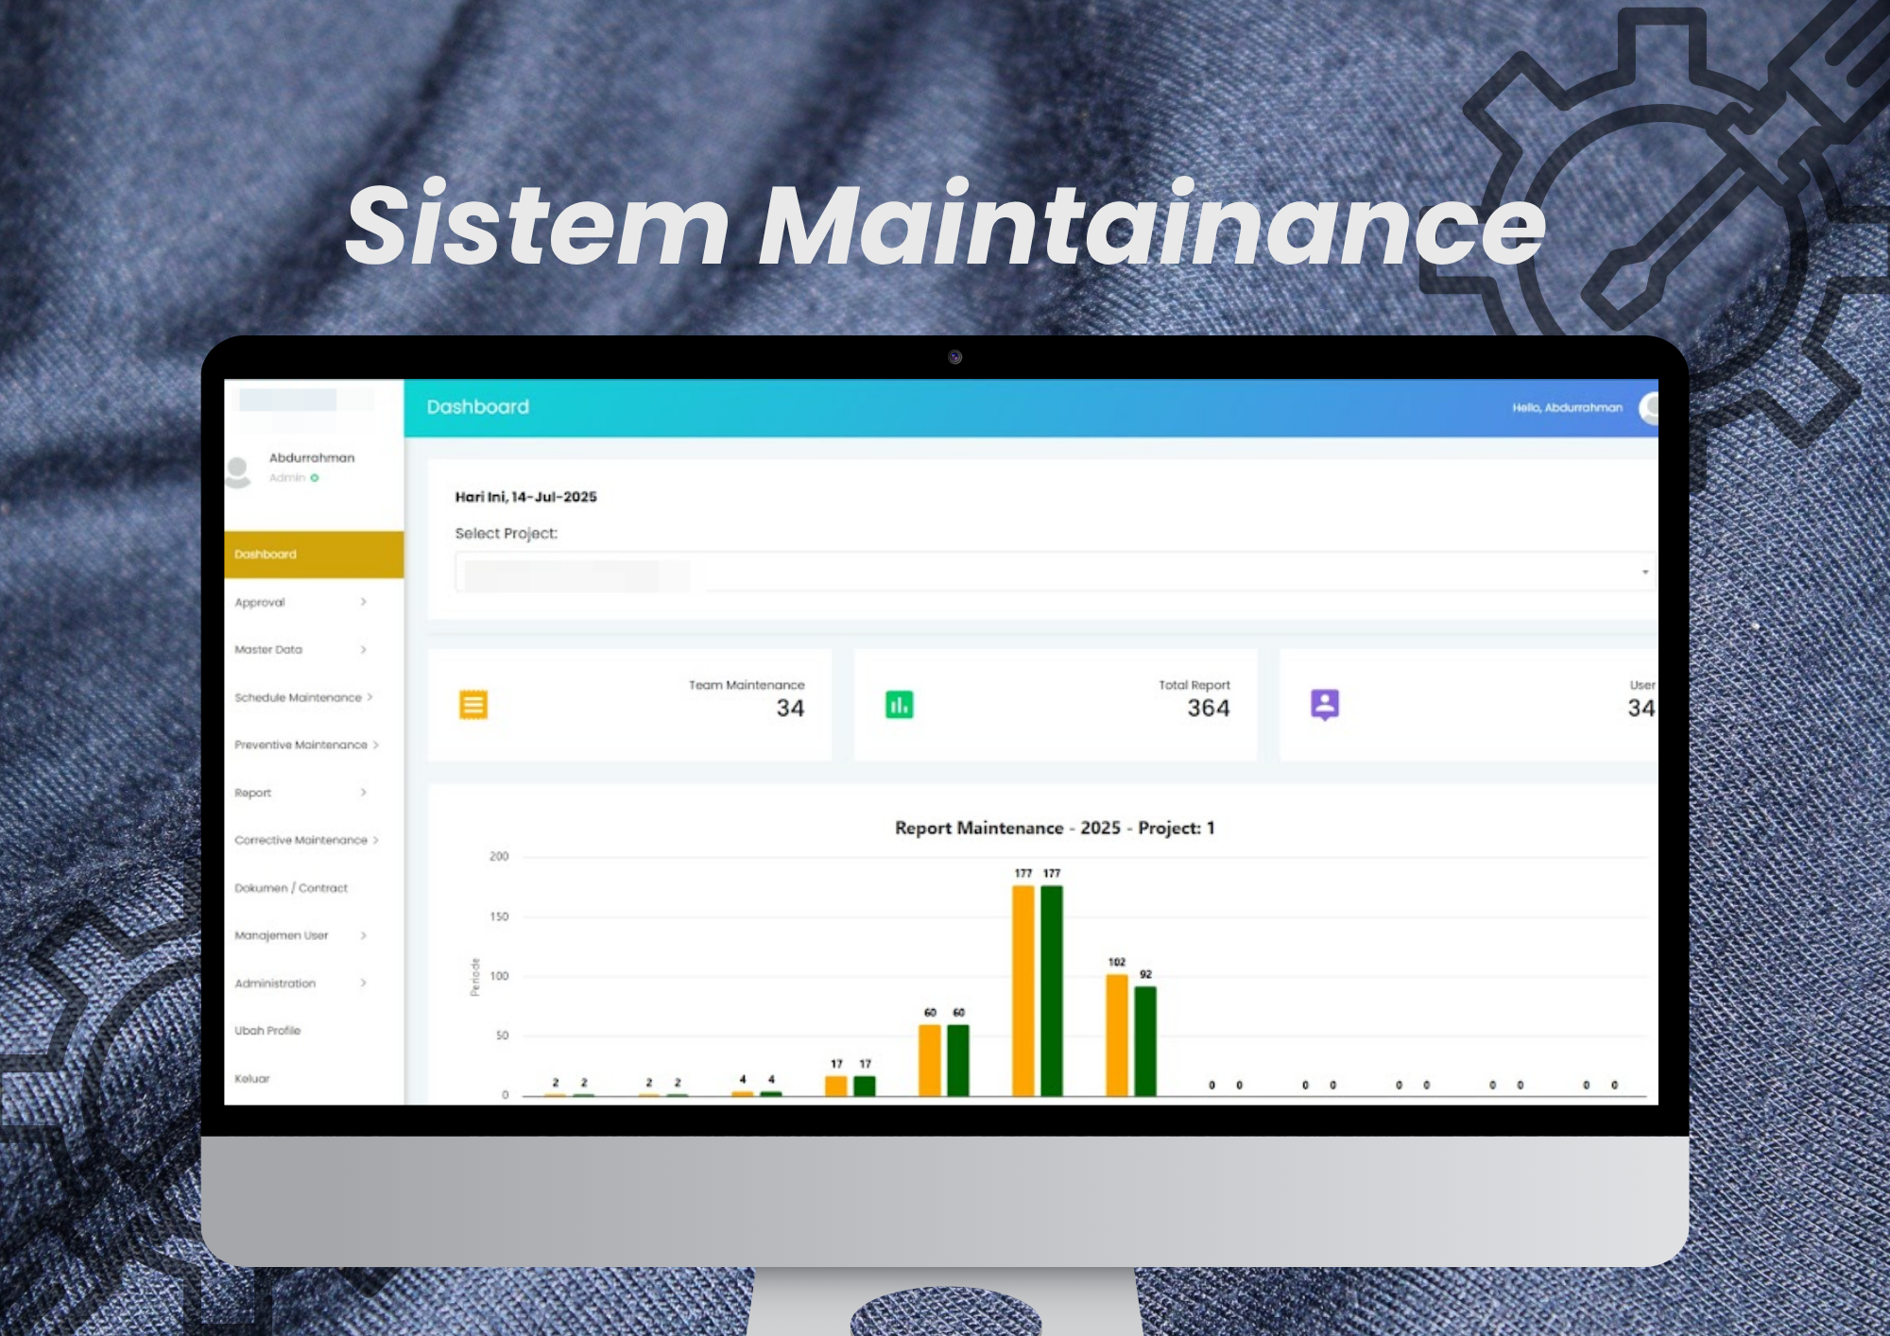
Task: Open the Corrective Maintenance section
Action: (x=302, y=840)
